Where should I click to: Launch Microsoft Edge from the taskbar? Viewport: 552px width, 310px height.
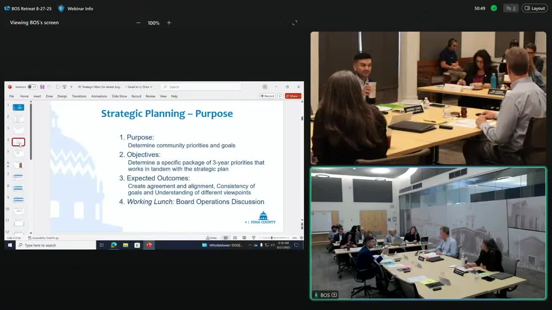pos(114,245)
